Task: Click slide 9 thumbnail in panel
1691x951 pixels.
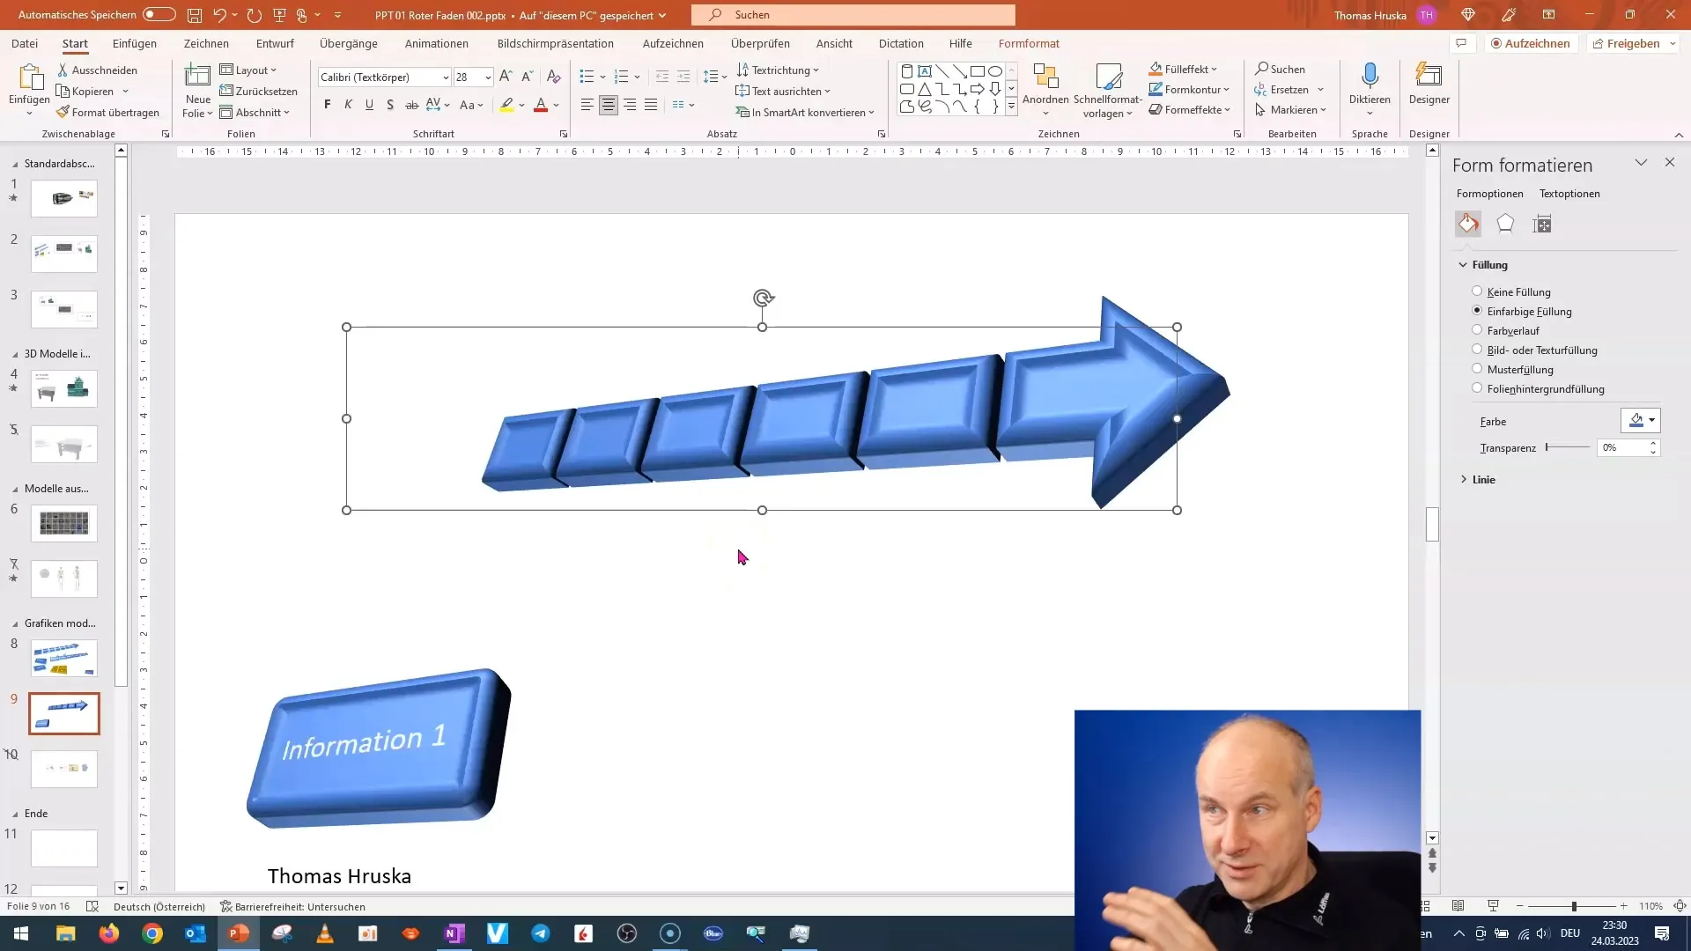Action: click(64, 713)
